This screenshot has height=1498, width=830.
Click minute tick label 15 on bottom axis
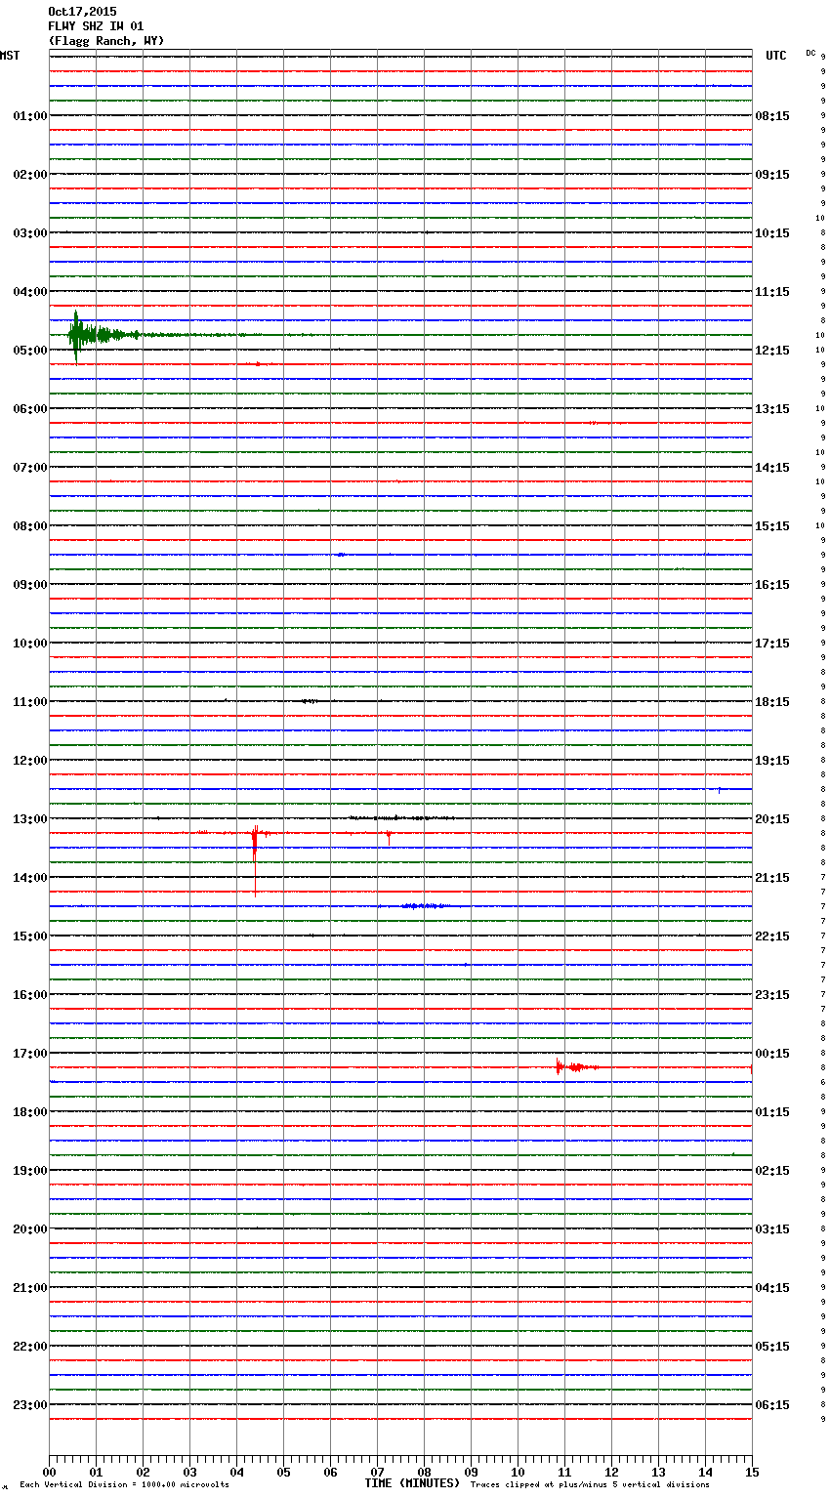[x=752, y=1472]
